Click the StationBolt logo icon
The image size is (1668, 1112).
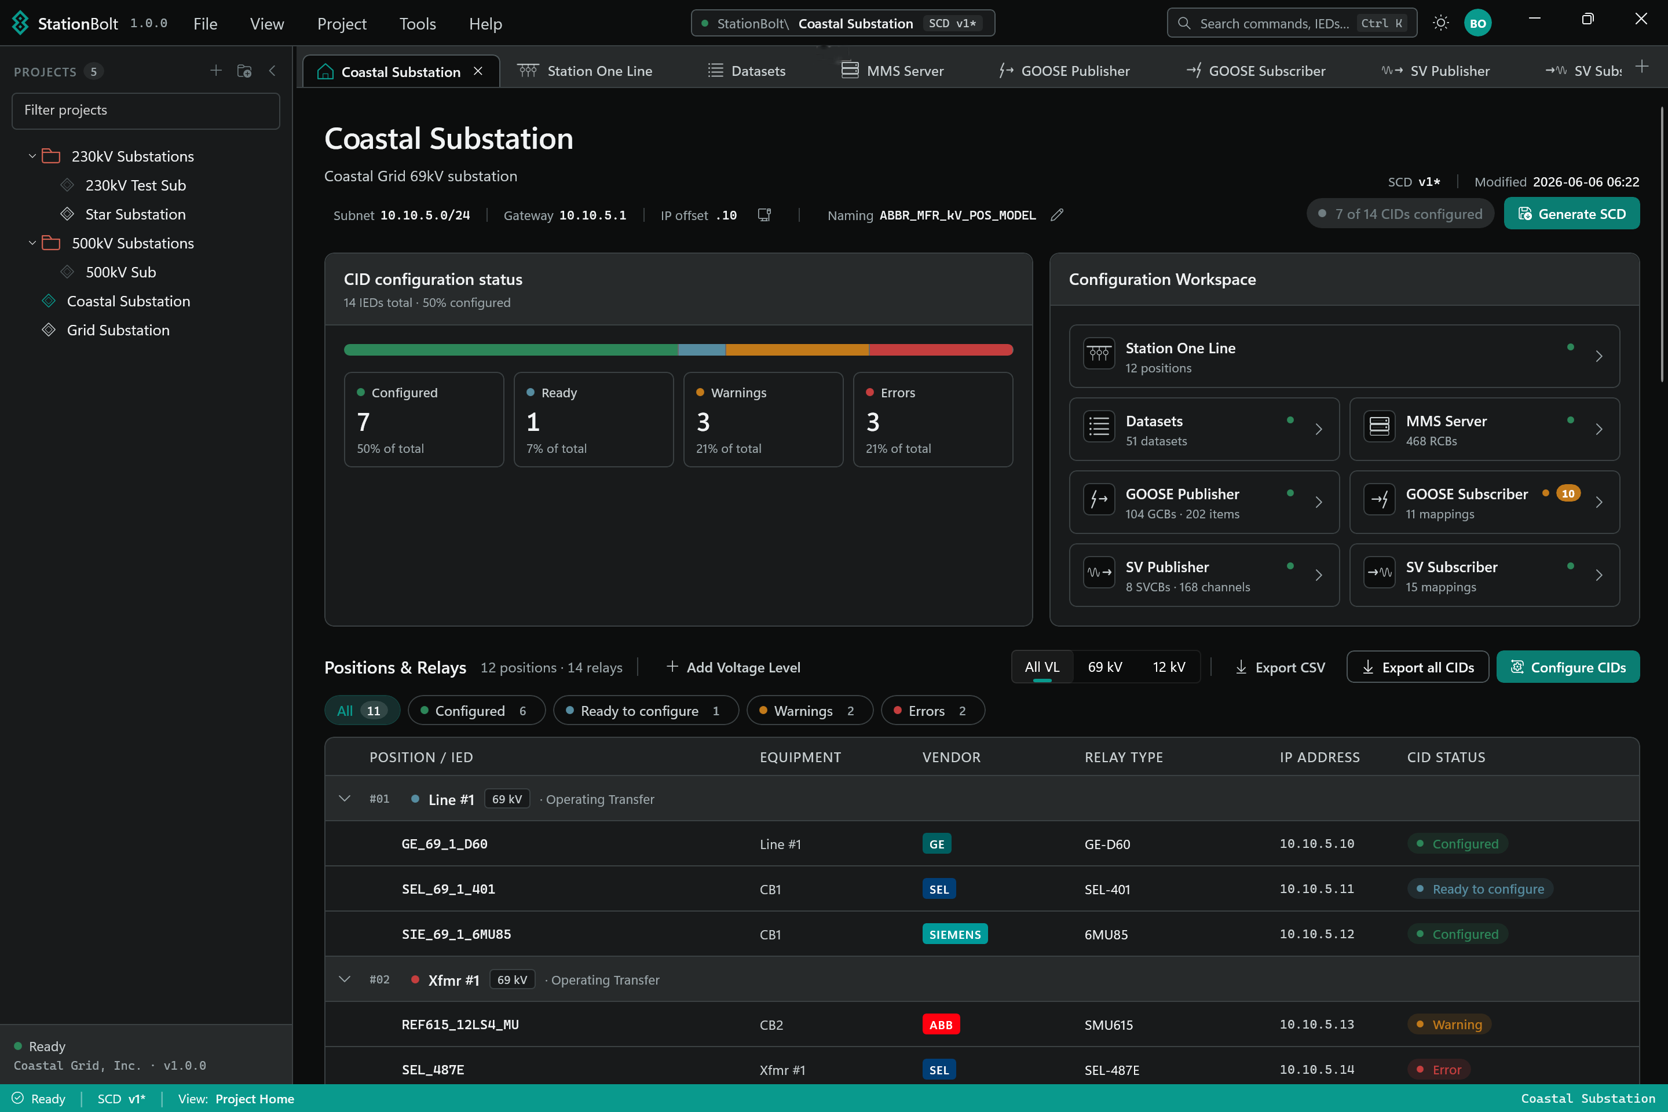[20, 23]
